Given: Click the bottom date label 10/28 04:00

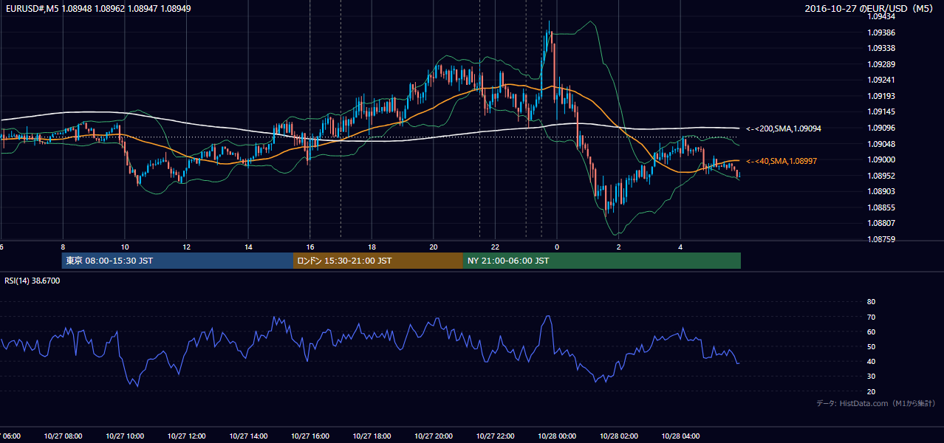Looking at the screenshot, I should point(680,436).
